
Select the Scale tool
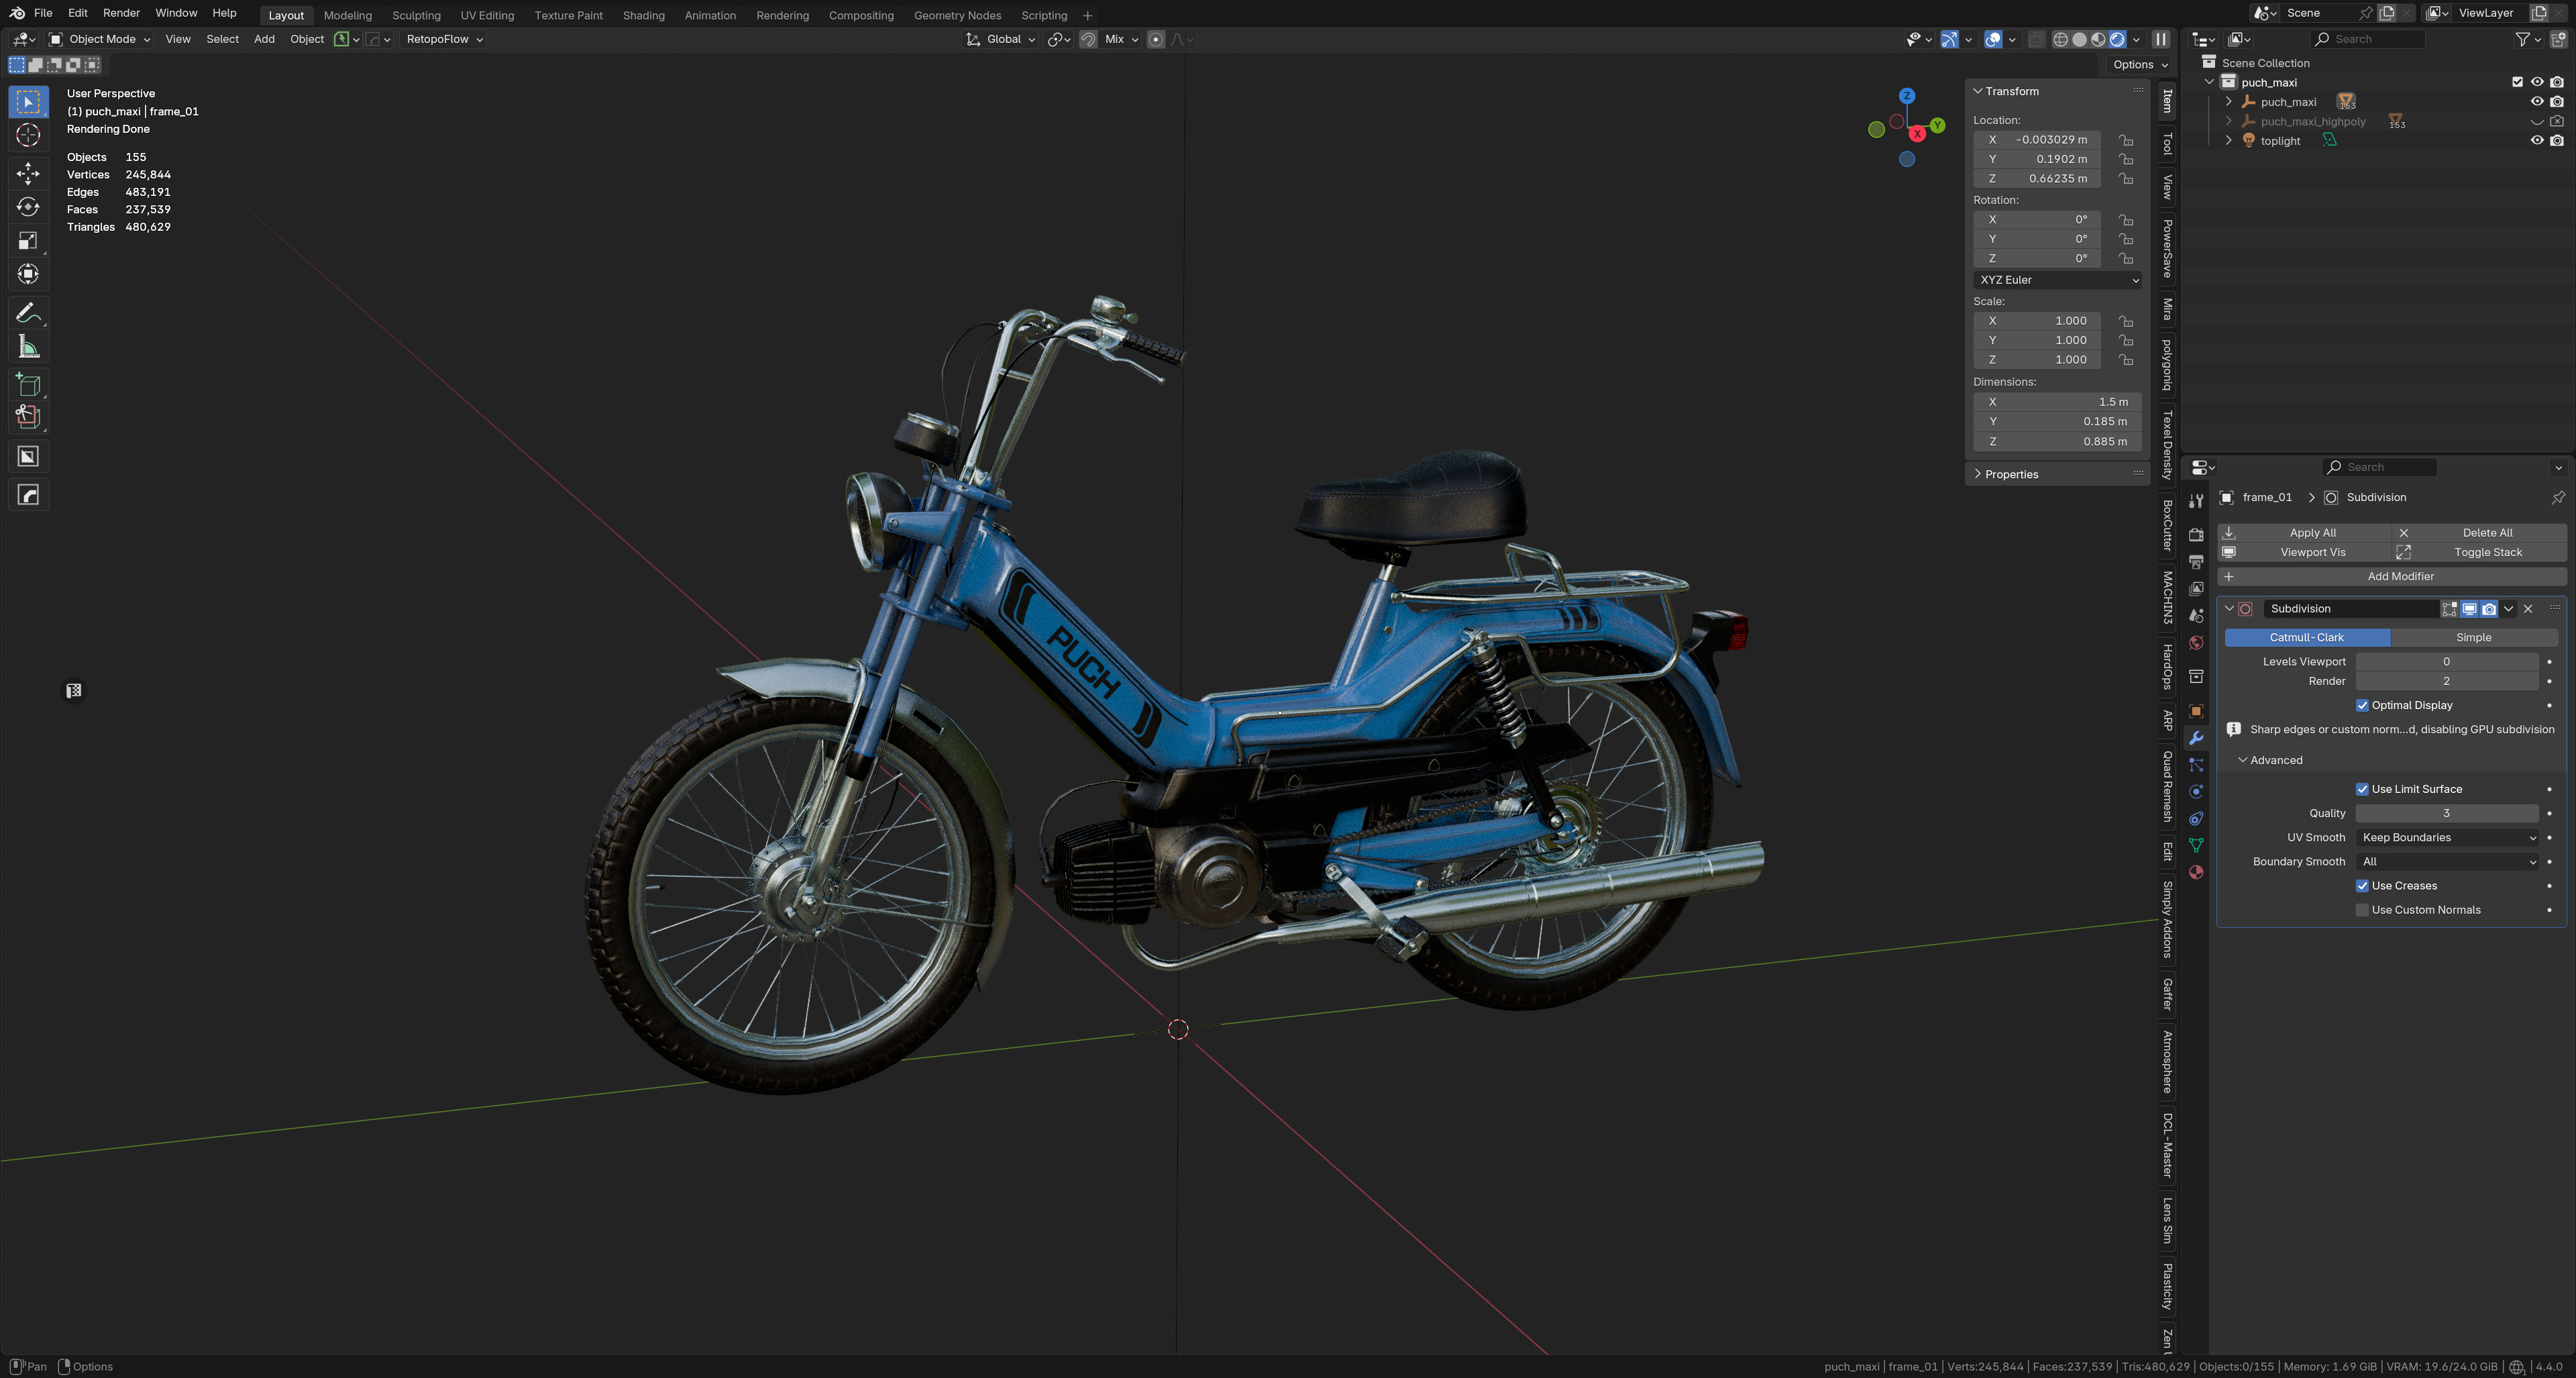(x=28, y=240)
